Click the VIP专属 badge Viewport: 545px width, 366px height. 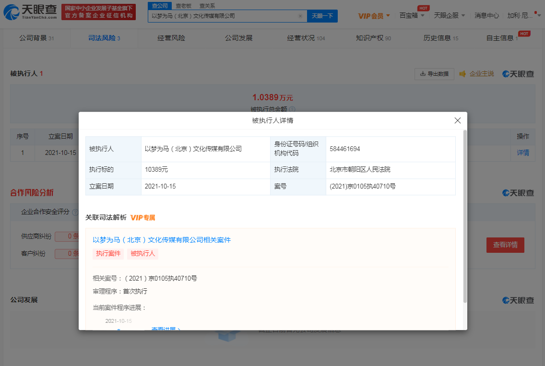click(142, 218)
